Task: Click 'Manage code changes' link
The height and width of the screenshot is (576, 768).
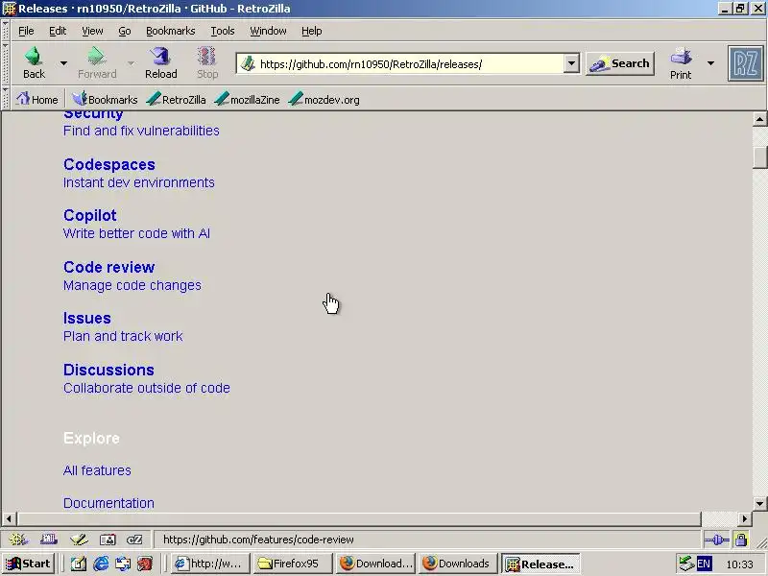Action: point(132,285)
